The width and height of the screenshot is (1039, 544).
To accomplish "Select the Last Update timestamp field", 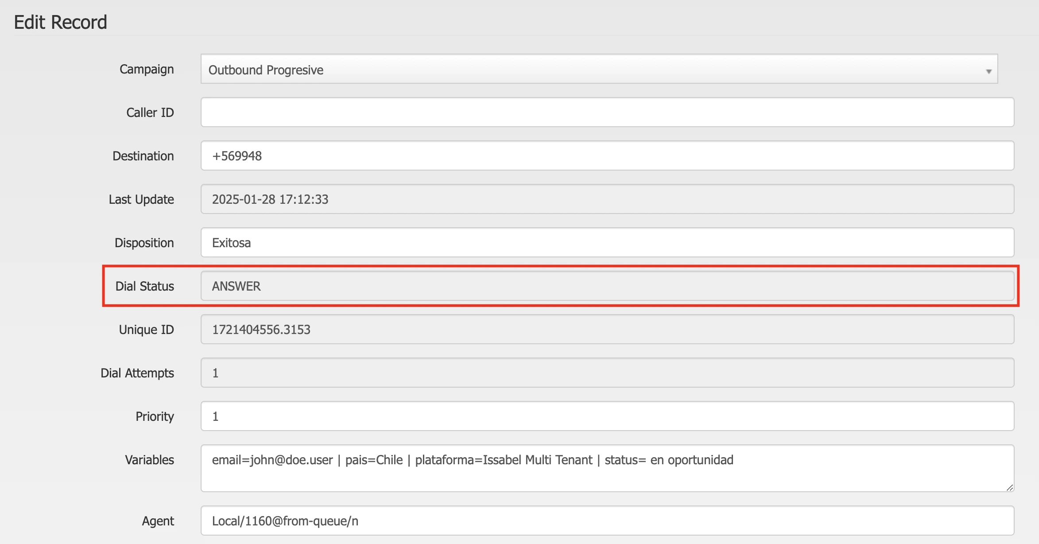I will click(x=607, y=199).
